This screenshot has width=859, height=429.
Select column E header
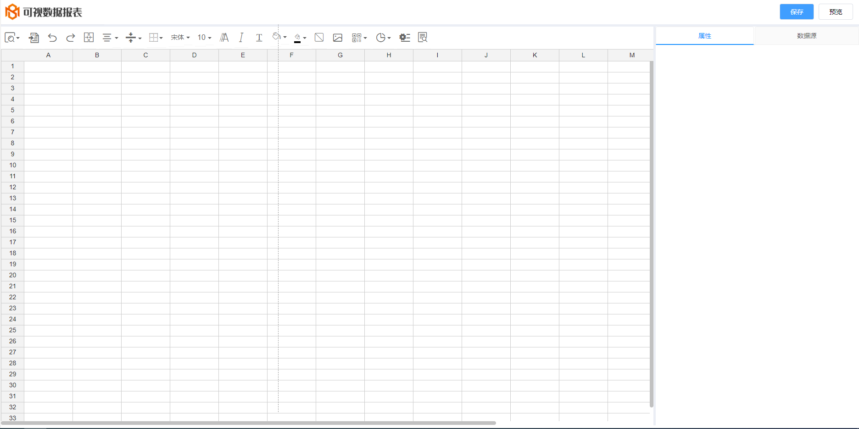(243, 55)
